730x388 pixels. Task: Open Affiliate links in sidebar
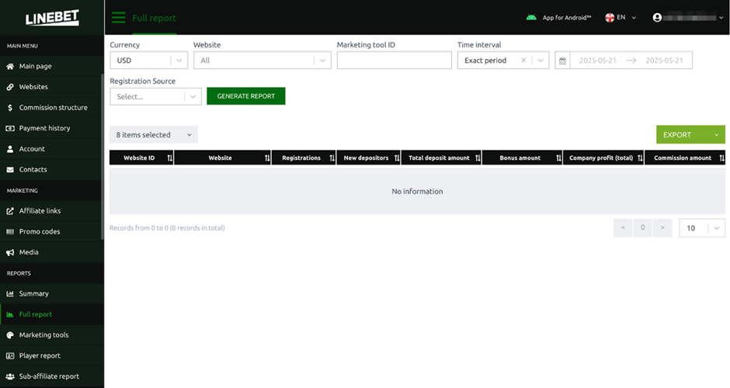pos(52,211)
